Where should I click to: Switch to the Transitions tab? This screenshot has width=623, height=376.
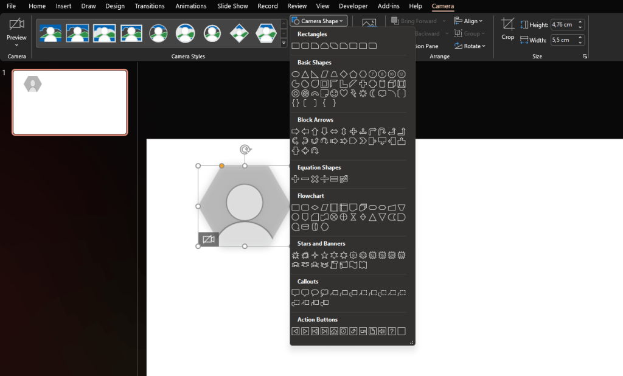150,6
